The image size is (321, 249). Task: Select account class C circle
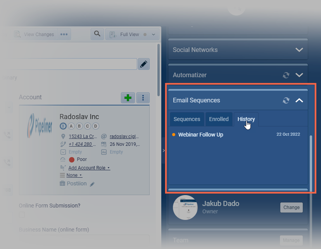(x=87, y=126)
